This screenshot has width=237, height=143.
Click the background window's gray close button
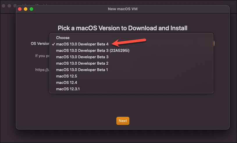[3, 6]
